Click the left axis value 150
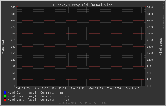Image resolution: width=166 pixels, height=106 pixels. (x=13, y=53)
